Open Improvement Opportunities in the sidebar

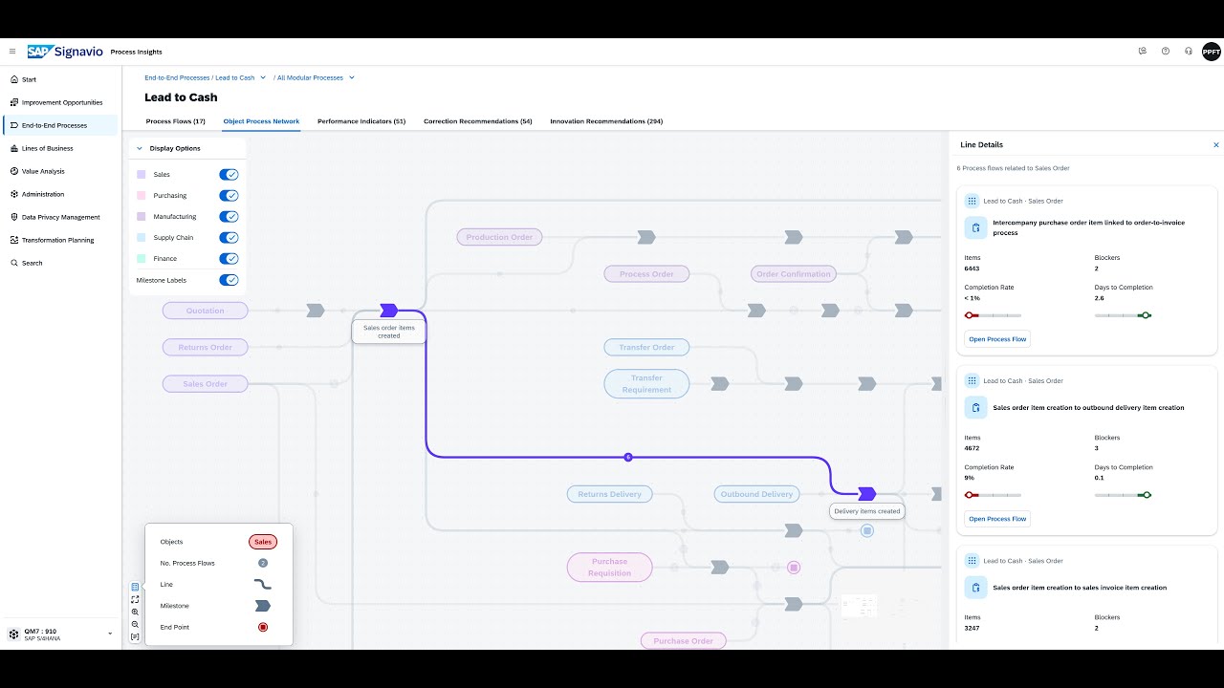[60, 102]
